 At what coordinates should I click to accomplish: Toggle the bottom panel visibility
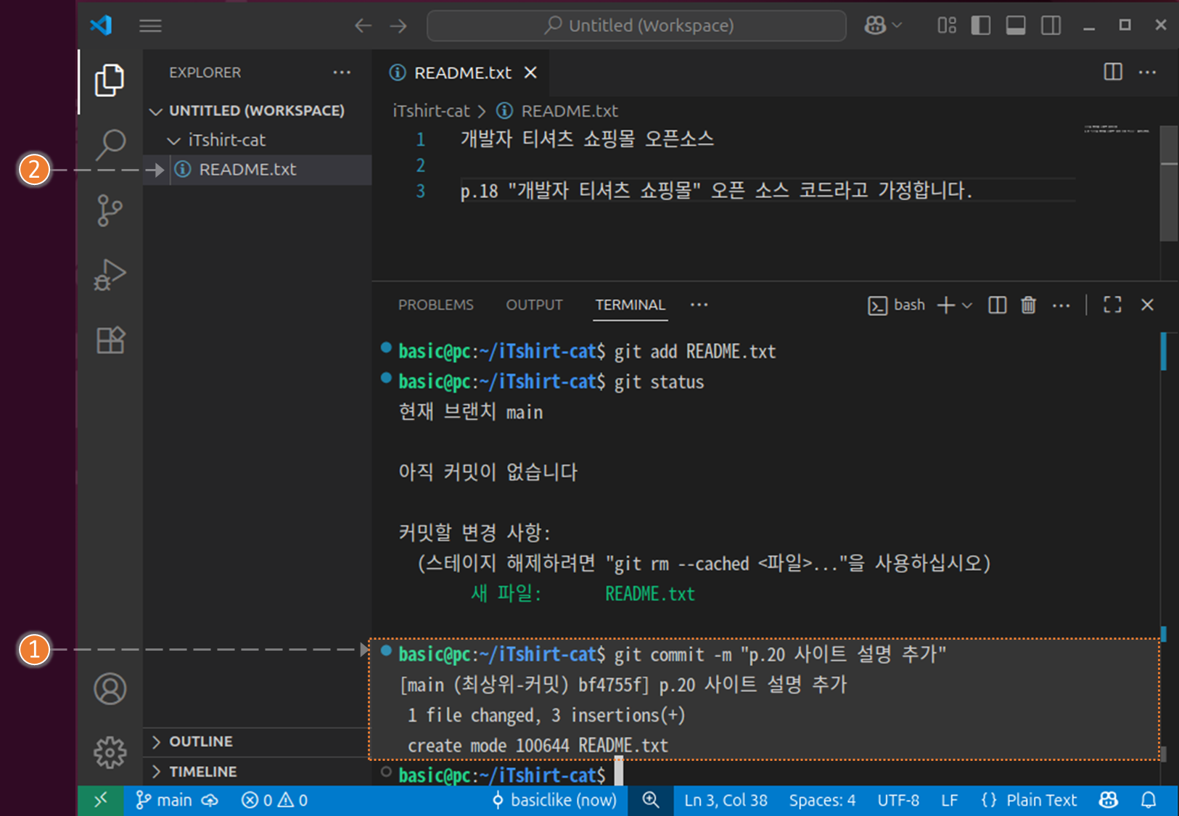pos(1016,25)
